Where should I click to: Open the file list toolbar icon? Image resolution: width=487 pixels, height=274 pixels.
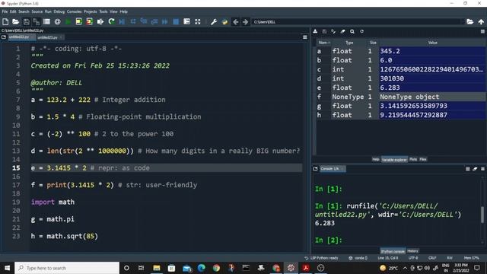(x=46, y=22)
